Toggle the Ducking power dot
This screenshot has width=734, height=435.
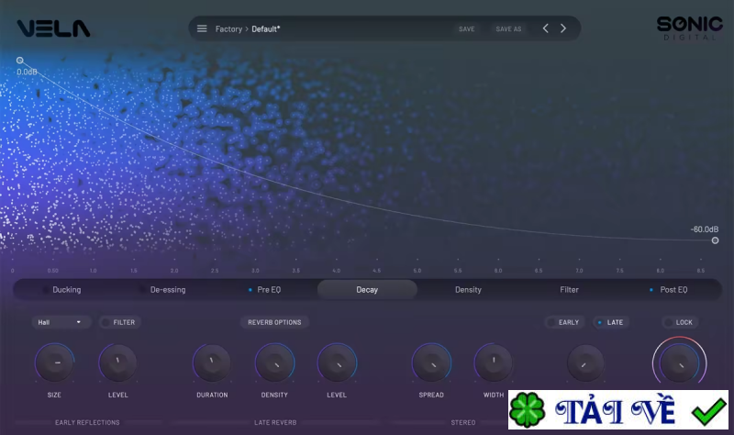(45, 290)
